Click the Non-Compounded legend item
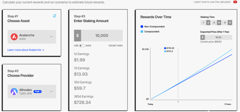The width and height of the screenshot is (240, 112). tap(153, 26)
